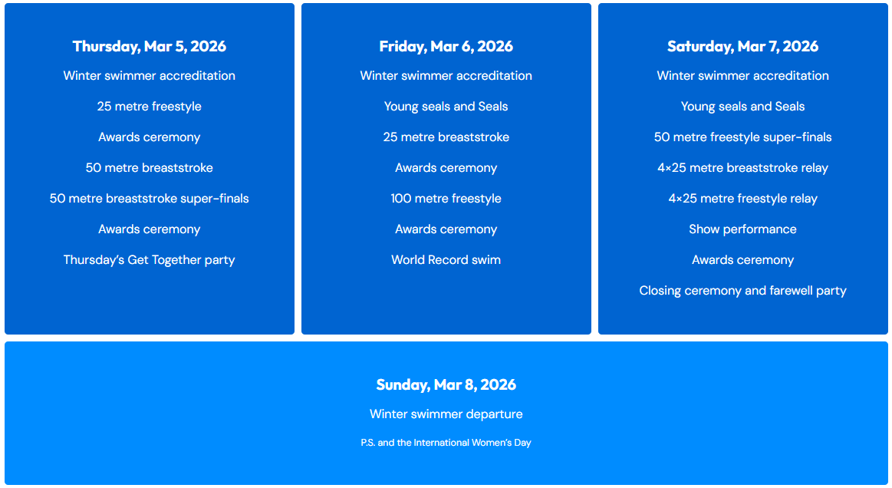Click the 4×25 metre freestyle relay
Image resolution: width=892 pixels, height=488 pixels.
click(742, 199)
